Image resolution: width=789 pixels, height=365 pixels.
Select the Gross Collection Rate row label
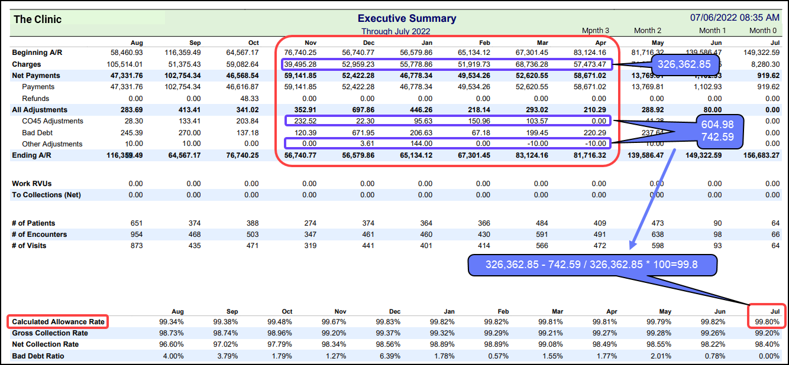coord(50,333)
